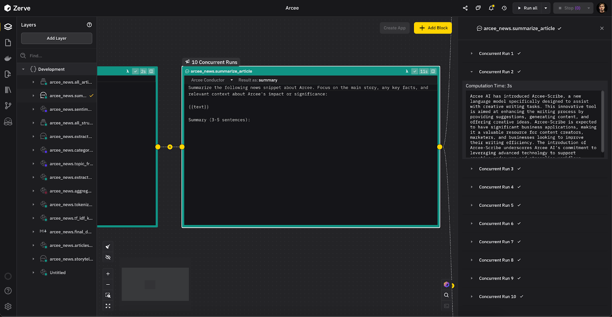Open the History clock icon
The height and width of the screenshot is (317, 612).
(504, 8)
